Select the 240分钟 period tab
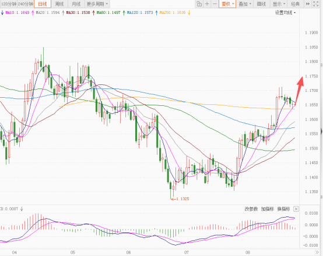This screenshot has height=256, width=323. [25, 4]
